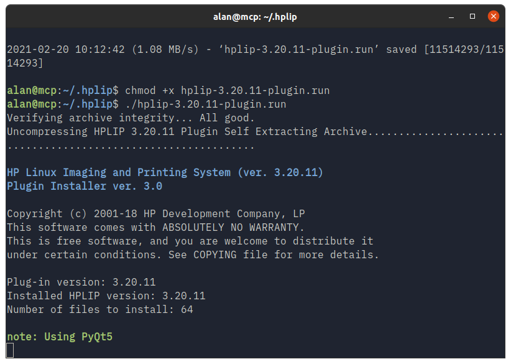Click the 'note: Using PyQt5' green line
This screenshot has height=364, width=511.
[x=60, y=337]
